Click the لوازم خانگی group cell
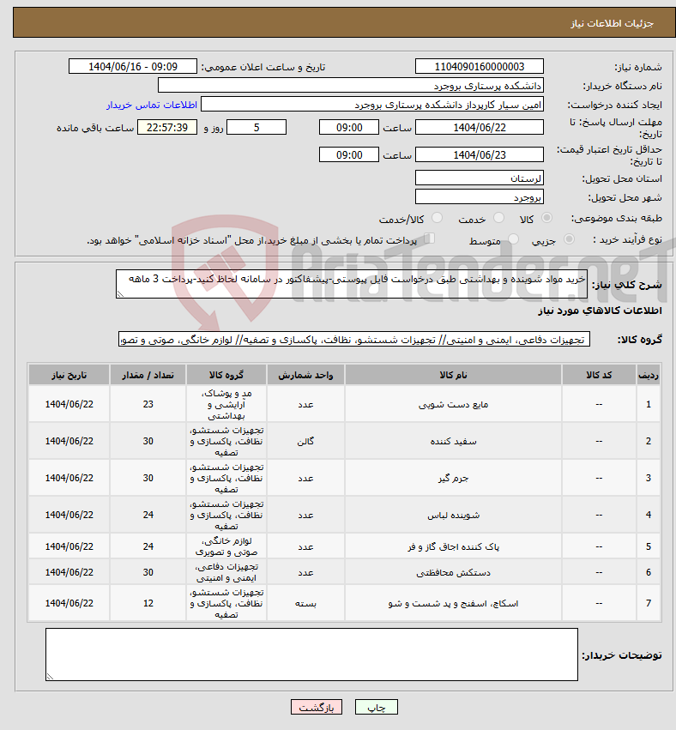676x730 pixels. pos(226,546)
